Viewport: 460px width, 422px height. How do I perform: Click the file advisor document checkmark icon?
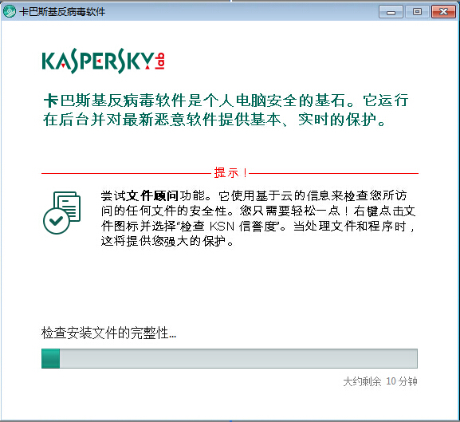pos(62,213)
